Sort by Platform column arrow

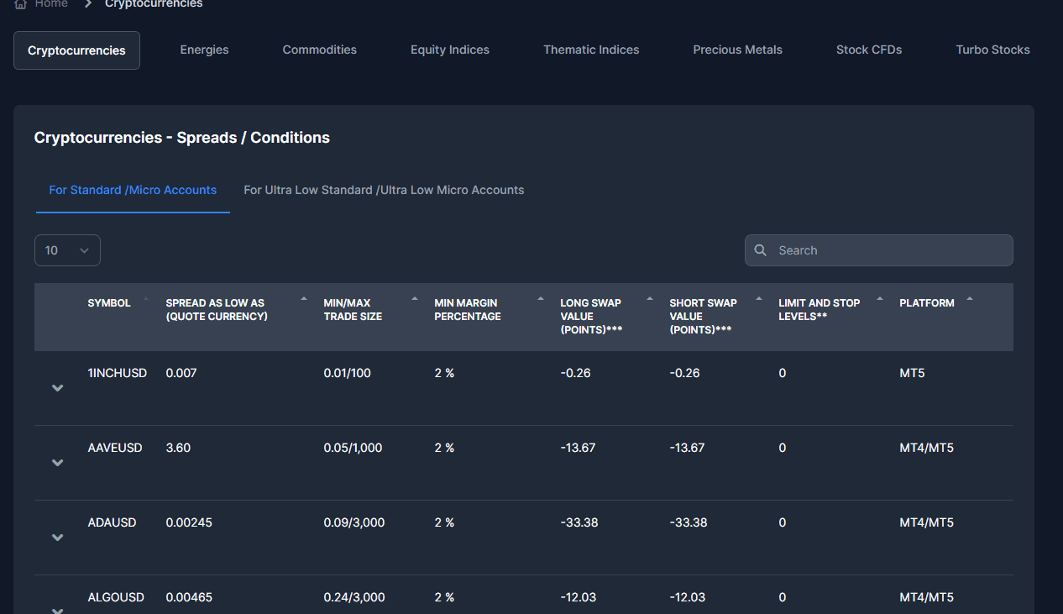(x=970, y=299)
